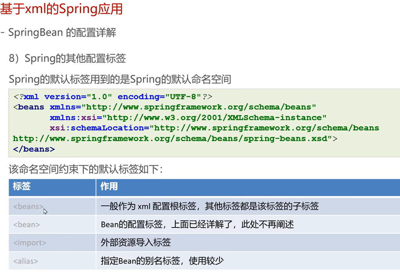Screen dimensions: 400x272
Task: Click the XMLSchema-instance URL in xmlns:xsi
Action: click(216, 117)
